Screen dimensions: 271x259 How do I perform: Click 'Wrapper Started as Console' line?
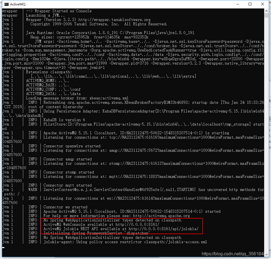click(59, 11)
